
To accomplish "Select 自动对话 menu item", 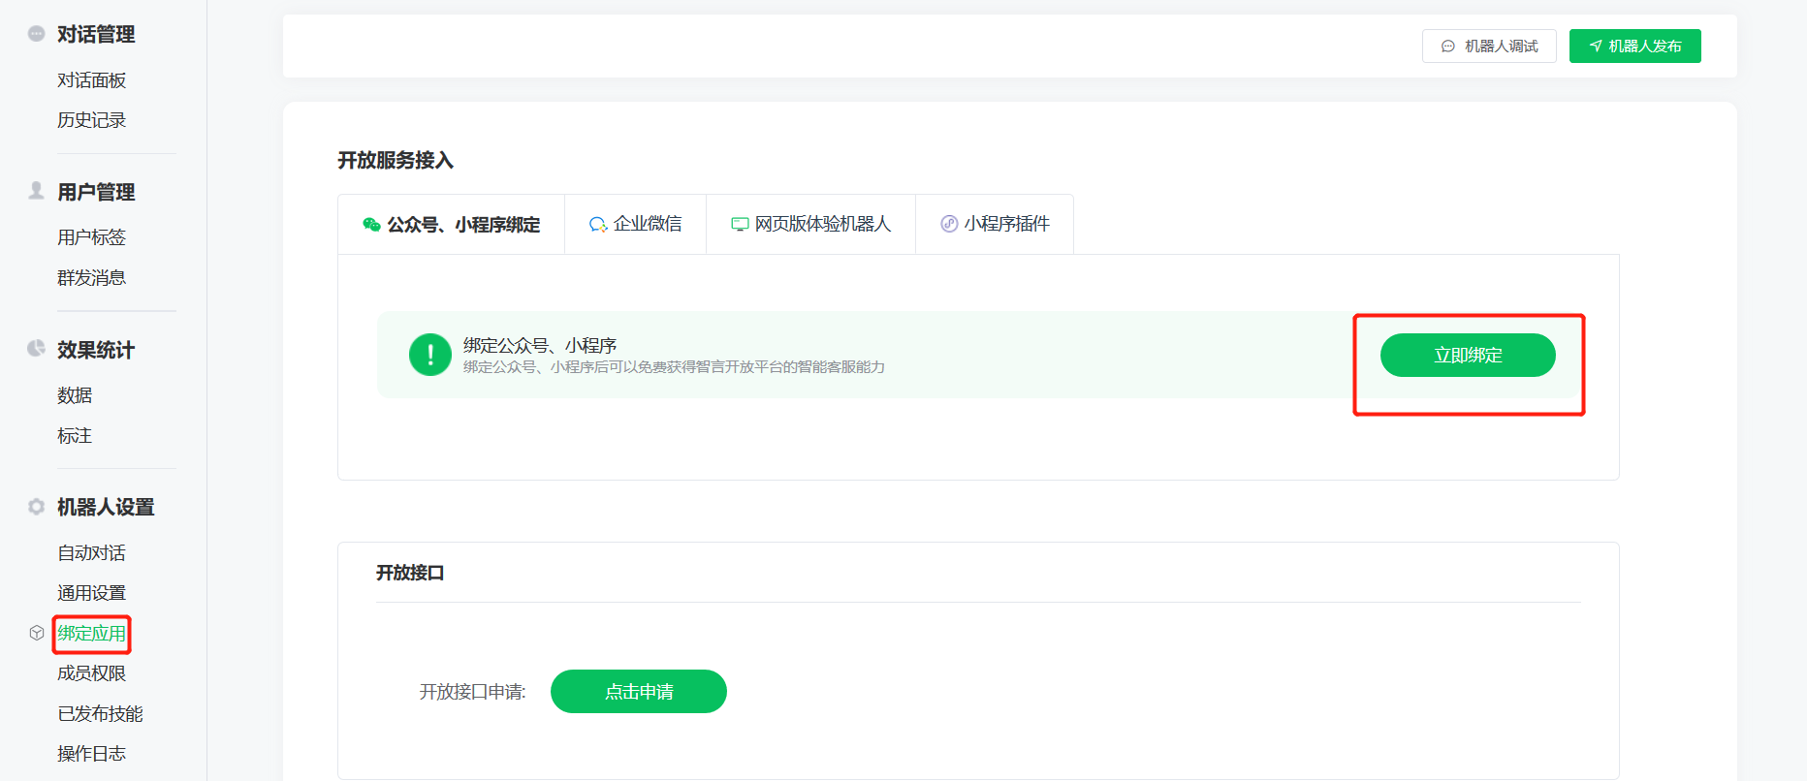I will point(92,553).
